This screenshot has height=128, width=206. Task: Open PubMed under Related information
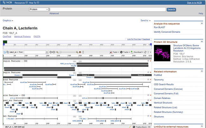(x=158, y=75)
